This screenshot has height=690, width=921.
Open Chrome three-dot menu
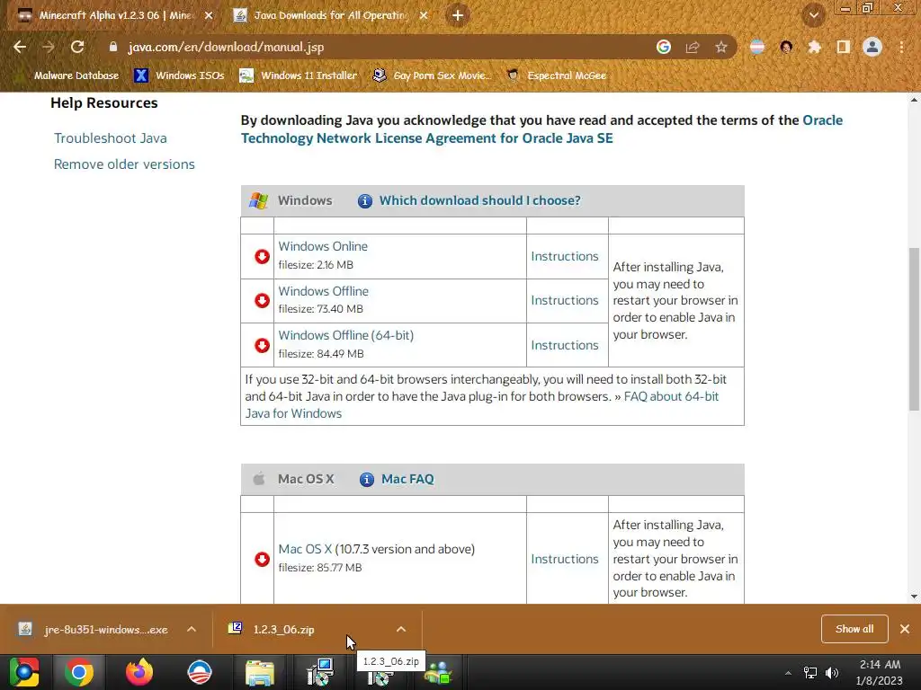click(x=901, y=47)
